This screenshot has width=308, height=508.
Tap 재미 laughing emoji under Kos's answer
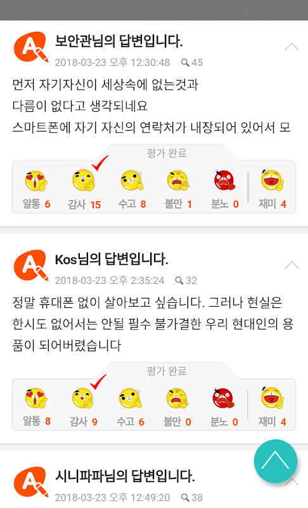tap(272, 398)
